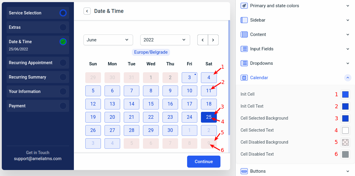Click the back arrow beside Date & Time
Viewport: 355px width, 176px height.
pyautogui.click(x=87, y=11)
